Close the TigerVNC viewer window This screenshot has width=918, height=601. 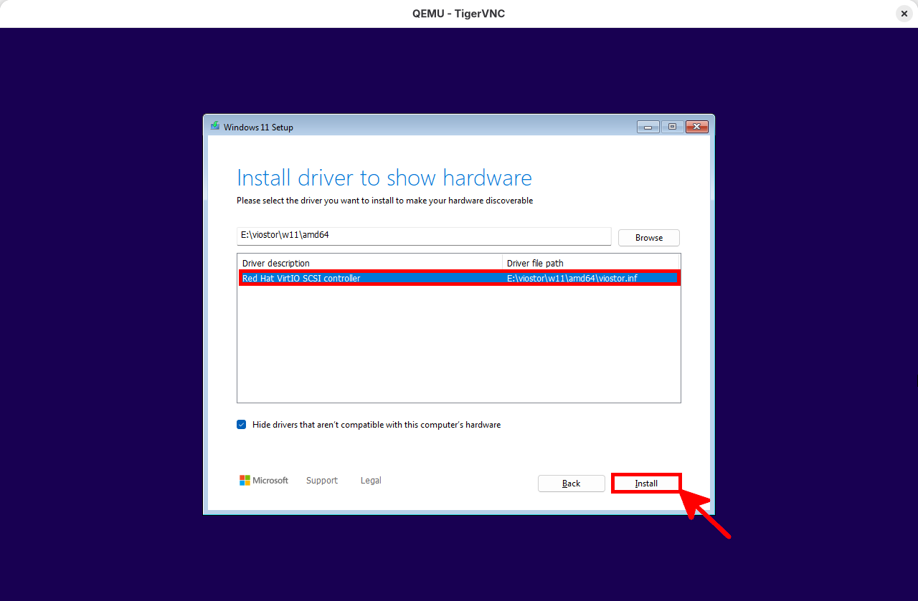(x=904, y=13)
